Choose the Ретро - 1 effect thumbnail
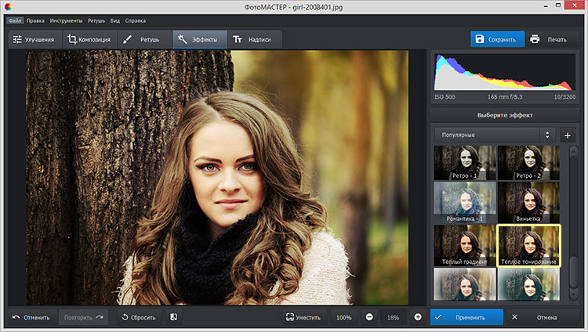Screen dimensions: 588x332 click(x=465, y=162)
